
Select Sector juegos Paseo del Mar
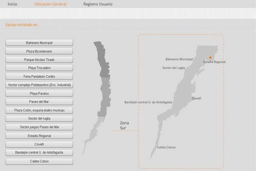[x=39, y=127]
